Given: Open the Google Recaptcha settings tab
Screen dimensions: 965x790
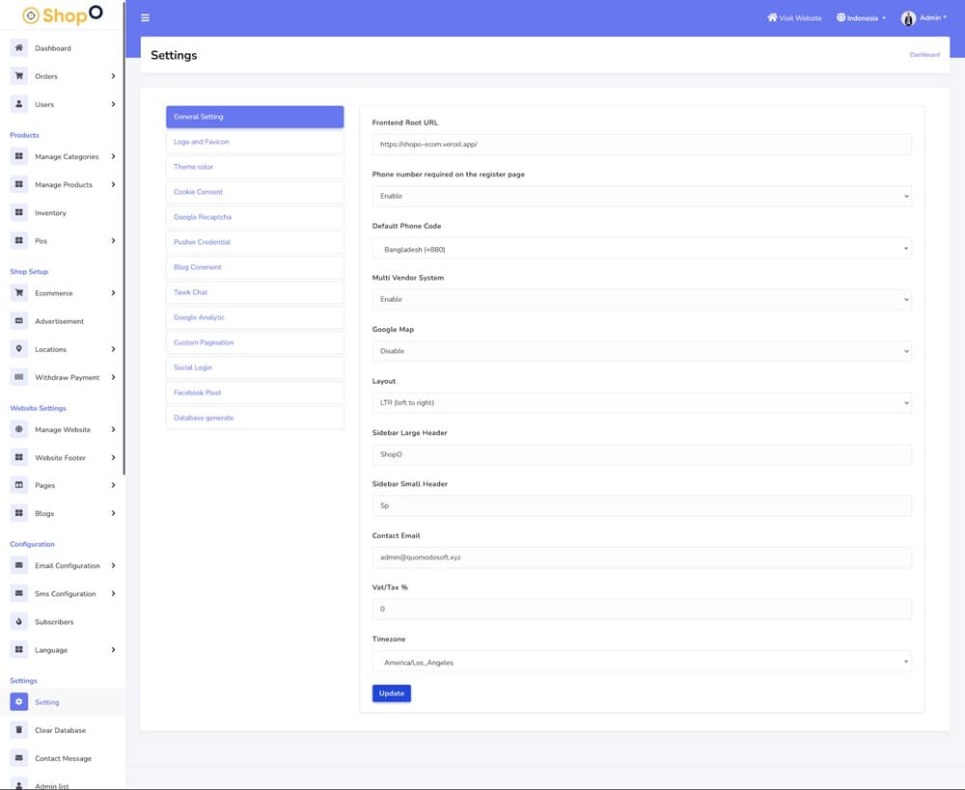Looking at the screenshot, I should tap(255, 217).
